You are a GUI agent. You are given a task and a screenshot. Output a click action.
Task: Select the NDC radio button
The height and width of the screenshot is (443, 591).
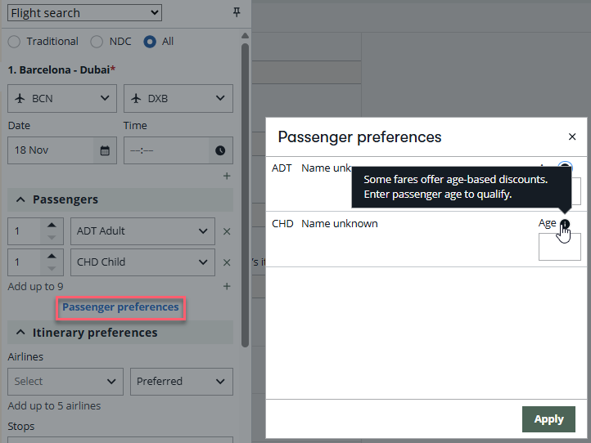(x=97, y=42)
